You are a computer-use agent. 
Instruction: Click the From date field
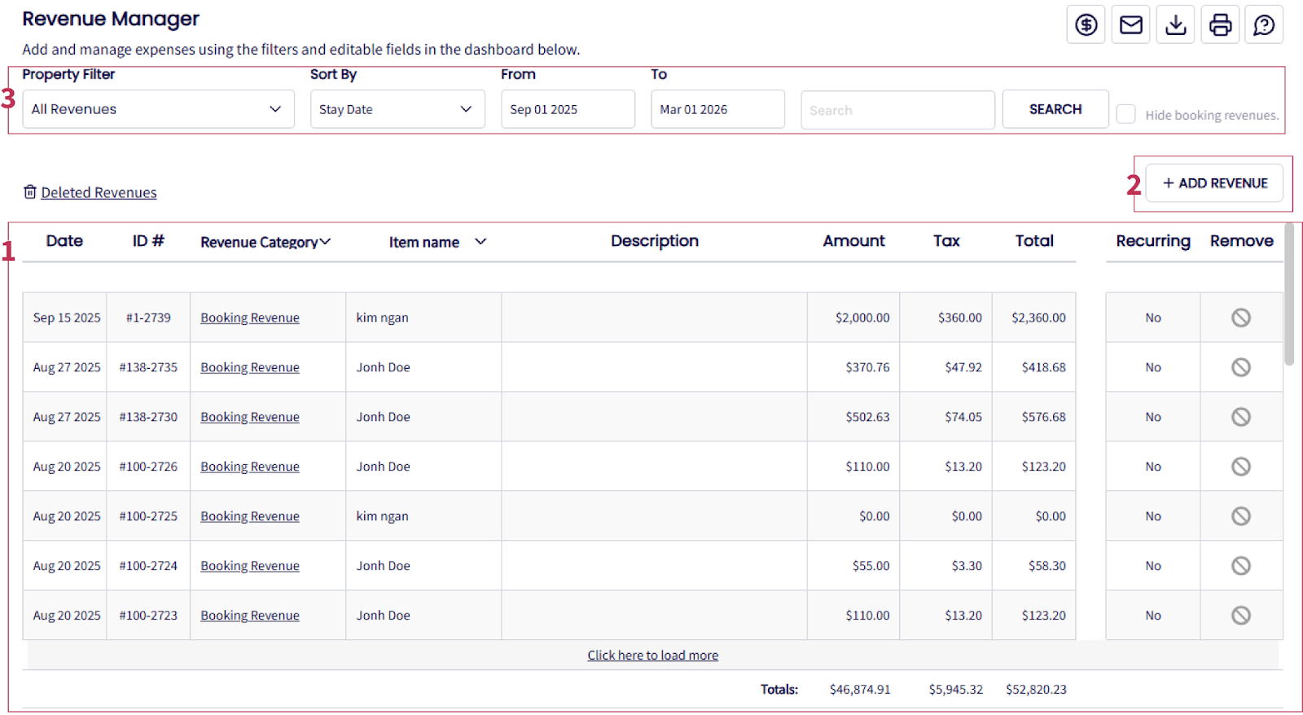[567, 109]
